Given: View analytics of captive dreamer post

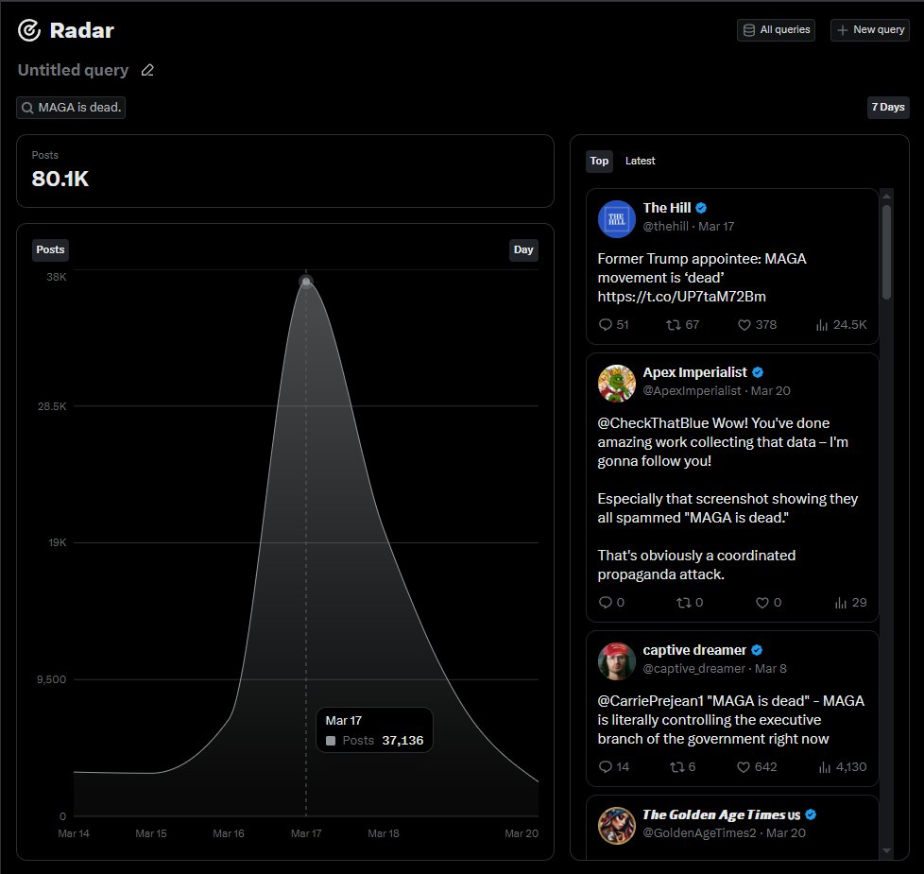Looking at the screenshot, I should point(842,766).
